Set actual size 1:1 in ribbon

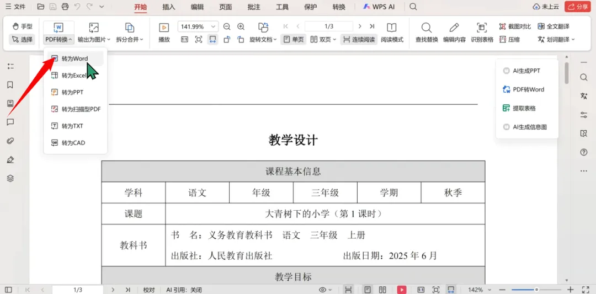(184, 40)
